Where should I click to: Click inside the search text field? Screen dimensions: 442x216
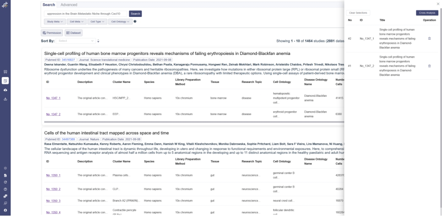[x=84, y=14]
